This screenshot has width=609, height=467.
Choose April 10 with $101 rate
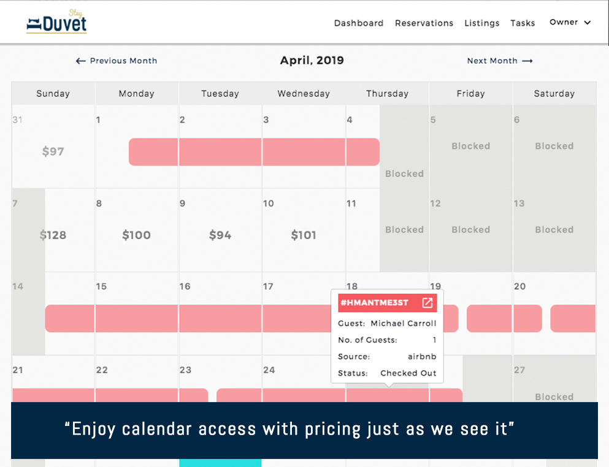tap(304, 235)
